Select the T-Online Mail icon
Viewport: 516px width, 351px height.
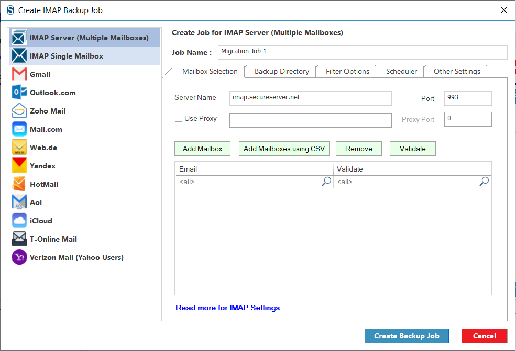click(x=19, y=239)
